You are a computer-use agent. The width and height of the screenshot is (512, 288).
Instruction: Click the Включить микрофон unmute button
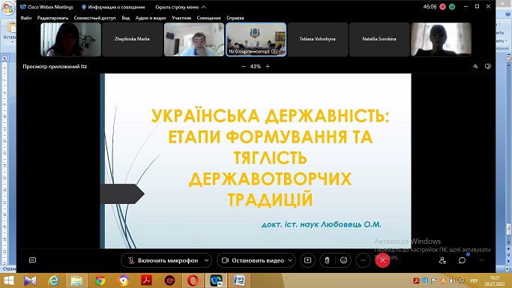point(163,260)
